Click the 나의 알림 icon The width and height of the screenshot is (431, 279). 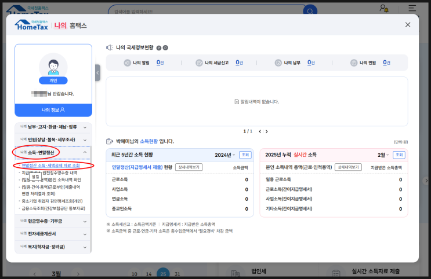pyautogui.click(x=127, y=63)
